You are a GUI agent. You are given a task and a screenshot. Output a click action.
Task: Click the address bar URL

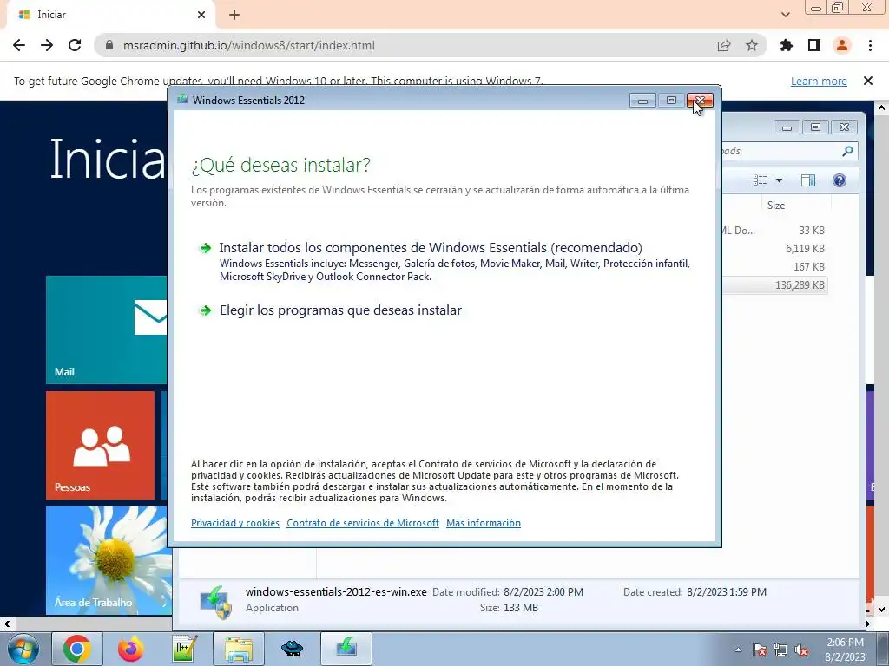click(x=248, y=45)
